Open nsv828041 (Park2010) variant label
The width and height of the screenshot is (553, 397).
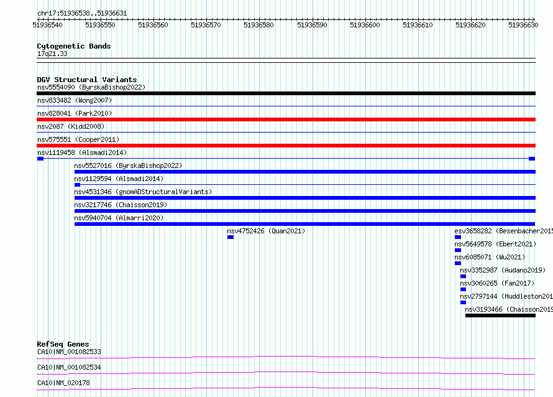coord(75,113)
